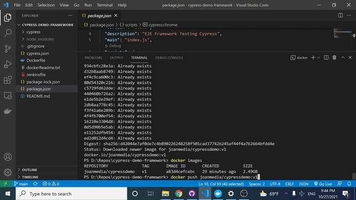The height and width of the screenshot is (200, 356).
Task: Open Remote Explorer view
Action: 7,96
